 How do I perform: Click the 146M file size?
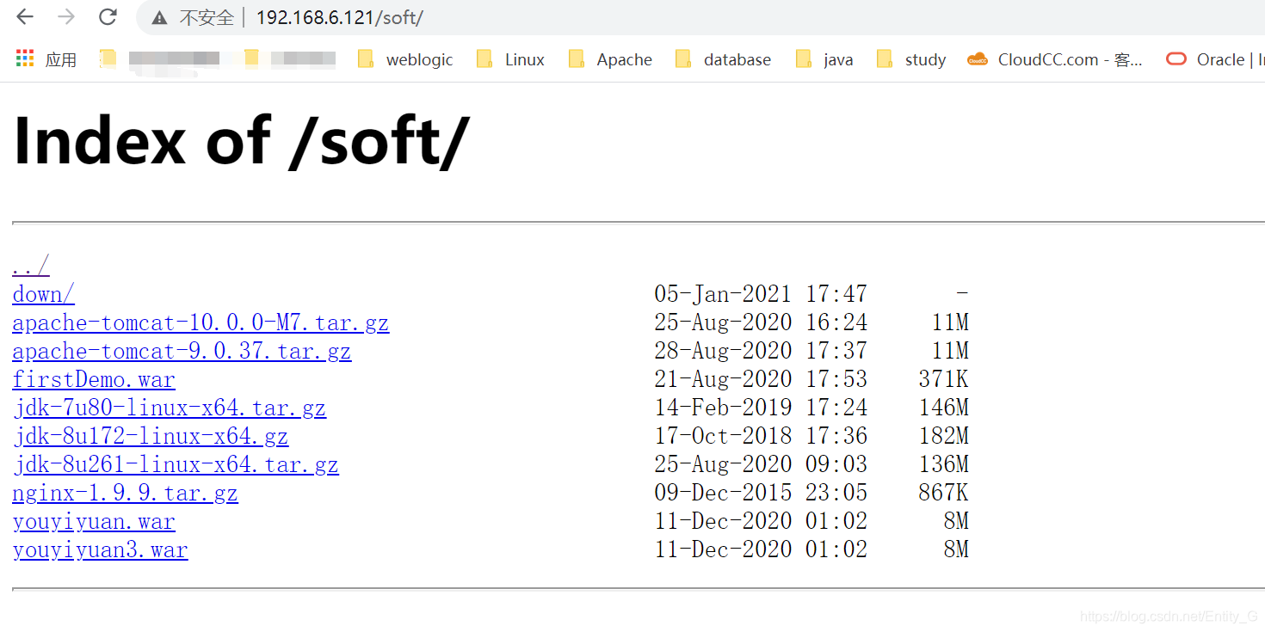[943, 408]
